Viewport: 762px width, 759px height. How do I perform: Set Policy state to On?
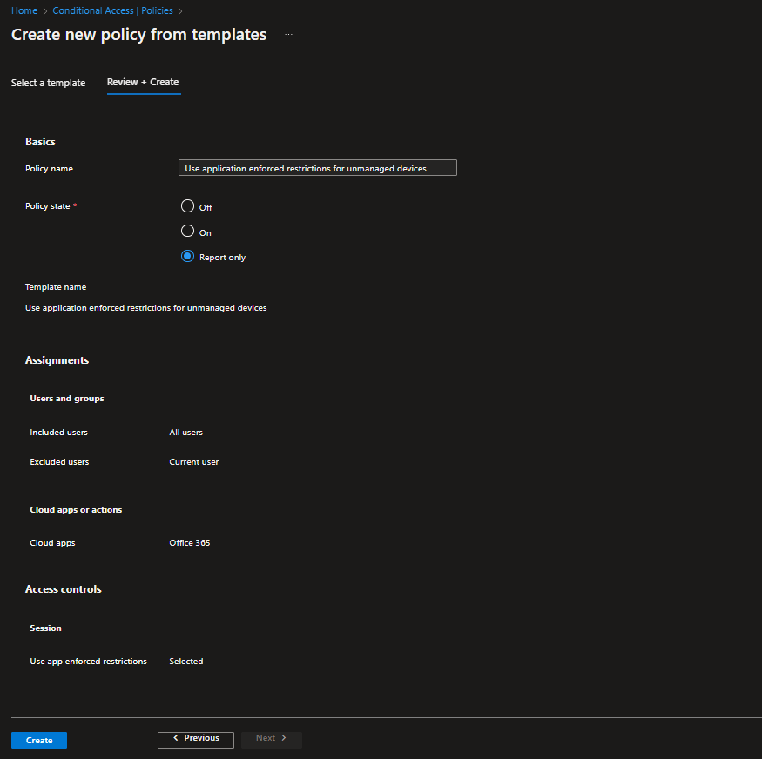pos(187,232)
